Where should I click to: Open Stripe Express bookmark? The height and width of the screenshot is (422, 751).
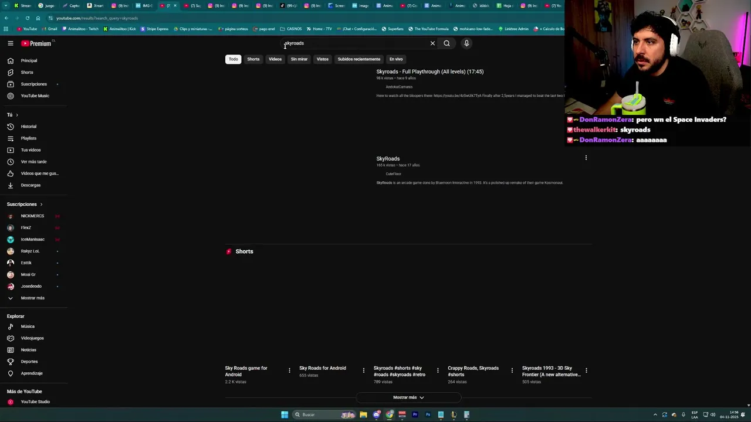point(154,29)
